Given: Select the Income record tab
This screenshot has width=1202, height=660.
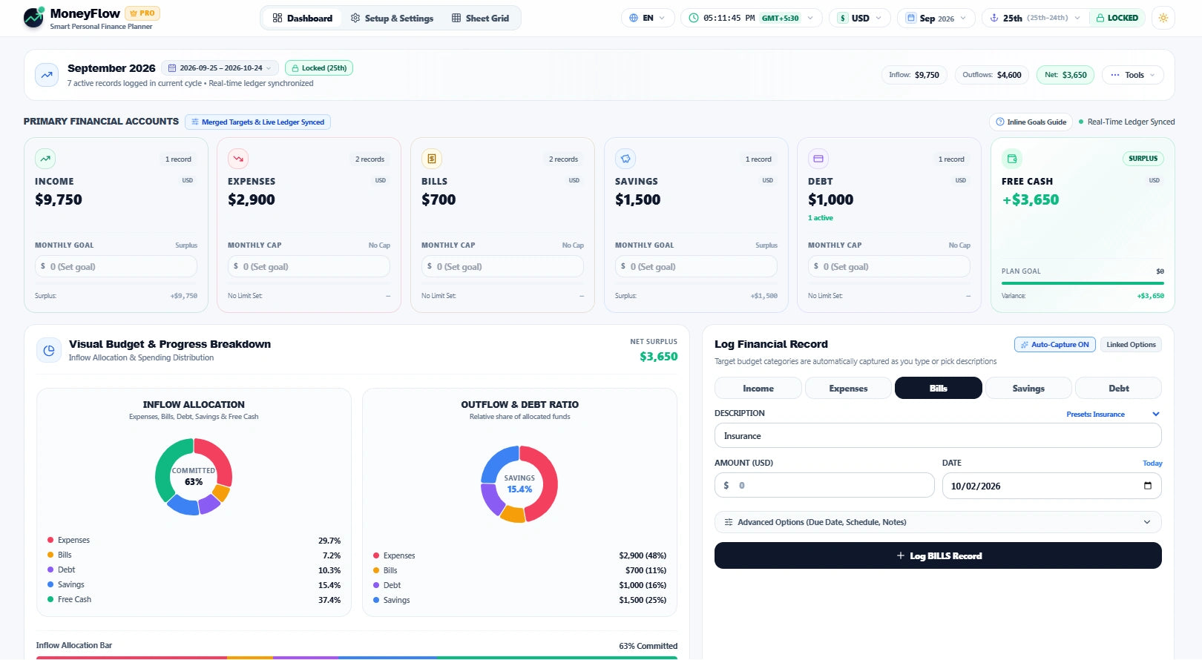Looking at the screenshot, I should point(758,388).
